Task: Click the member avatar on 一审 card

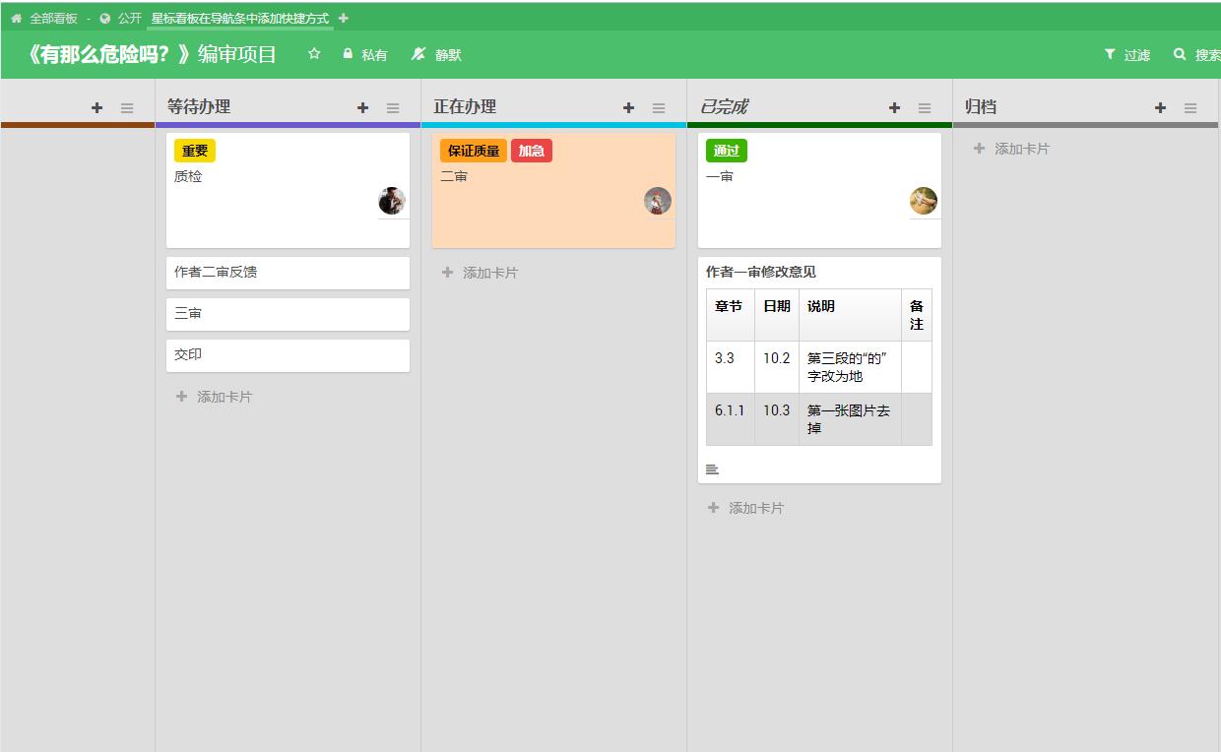Action: [x=924, y=201]
